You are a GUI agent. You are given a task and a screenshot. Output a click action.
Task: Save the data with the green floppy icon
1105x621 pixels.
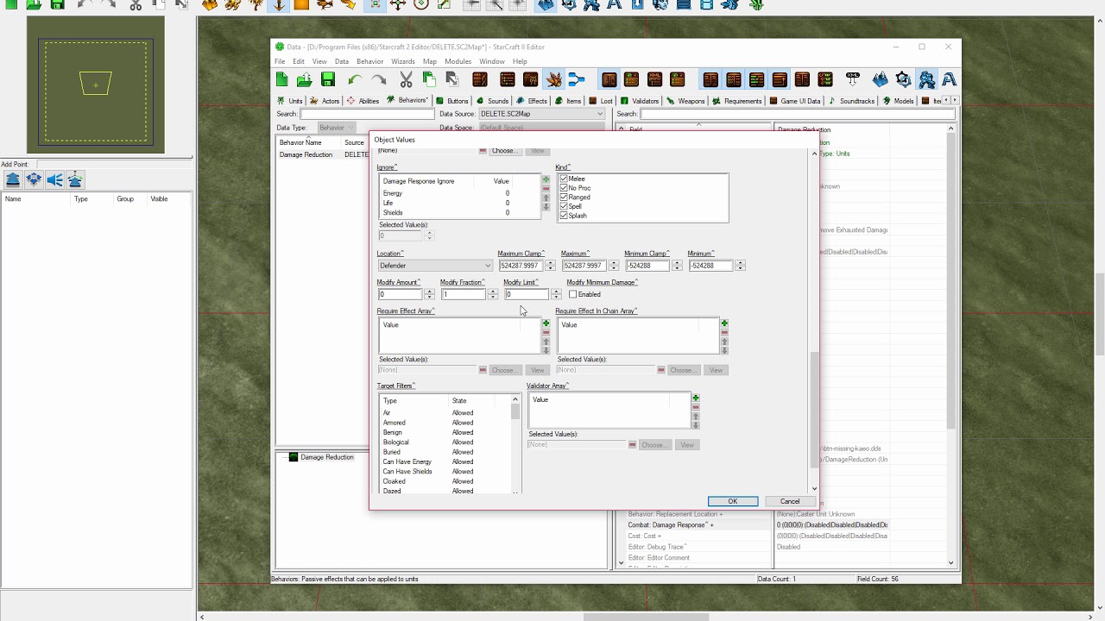click(x=328, y=79)
